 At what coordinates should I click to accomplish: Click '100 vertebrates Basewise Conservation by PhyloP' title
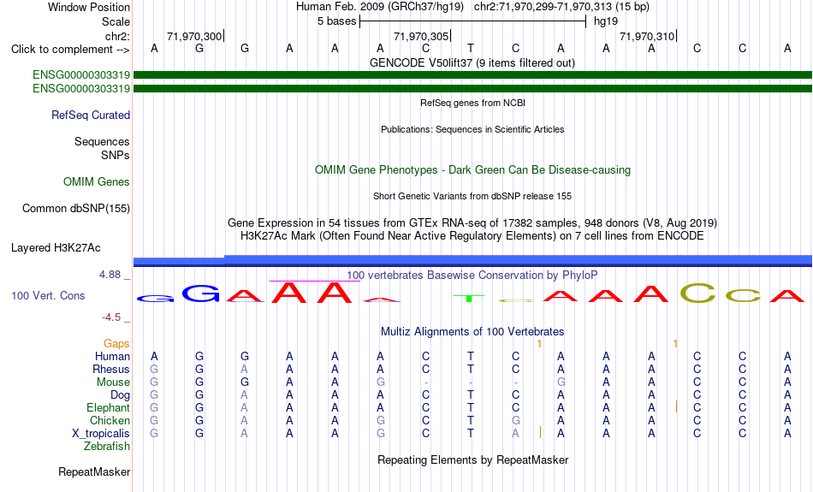pyautogui.click(x=472, y=275)
